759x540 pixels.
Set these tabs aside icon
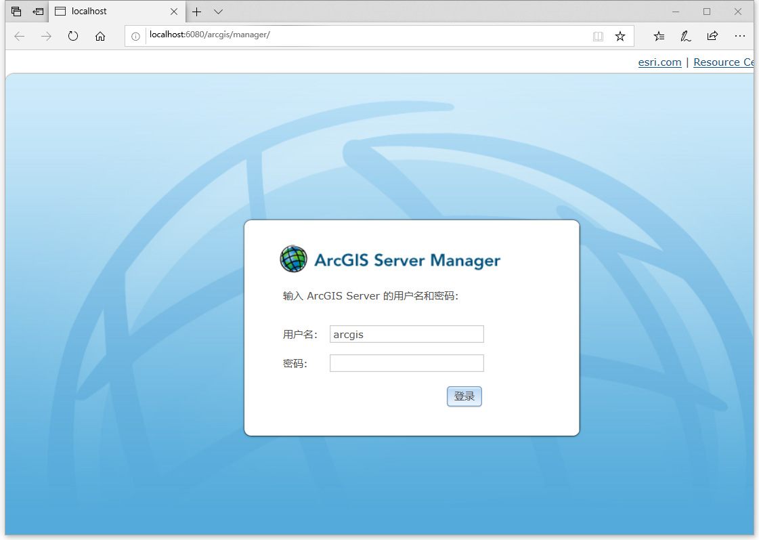(x=38, y=12)
